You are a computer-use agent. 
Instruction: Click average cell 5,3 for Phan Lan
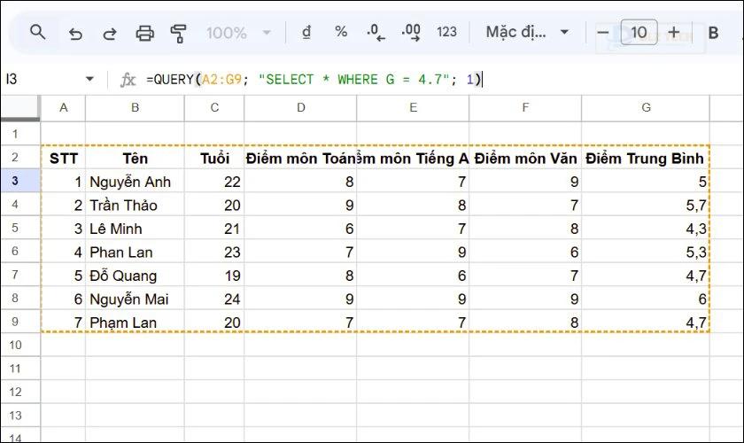[646, 252]
